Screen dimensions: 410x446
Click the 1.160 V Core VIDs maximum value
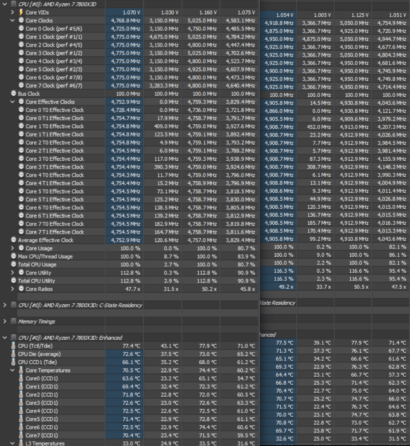(x=208, y=13)
